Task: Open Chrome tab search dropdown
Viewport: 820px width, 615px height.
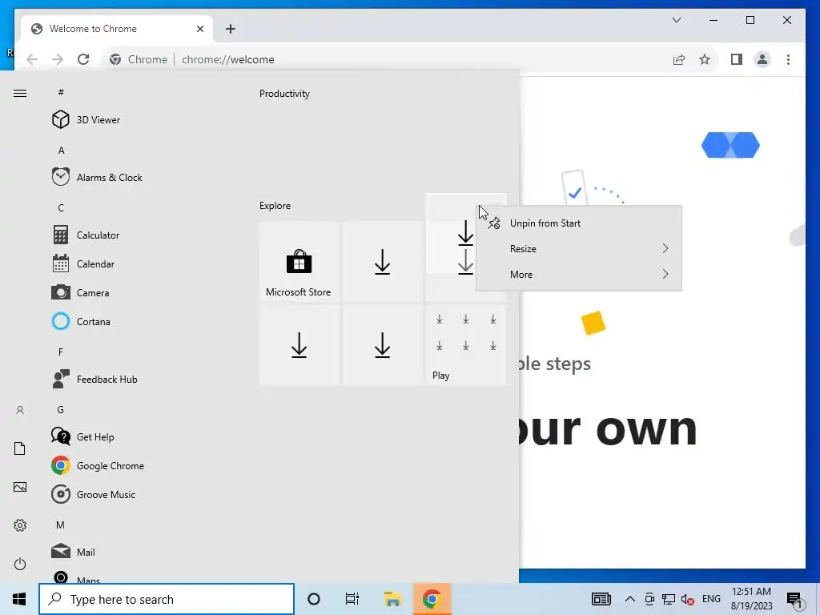Action: click(x=676, y=20)
